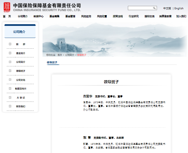Image resolution: width=188 pixels, height=153 pixels.
Task: Click 领导班子 in the breadcrumb trail
Action: point(82,55)
